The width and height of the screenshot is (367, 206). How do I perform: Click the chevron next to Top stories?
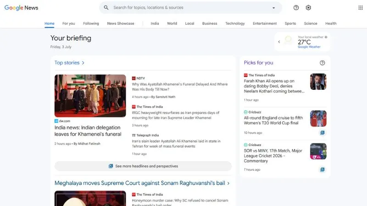(x=83, y=63)
